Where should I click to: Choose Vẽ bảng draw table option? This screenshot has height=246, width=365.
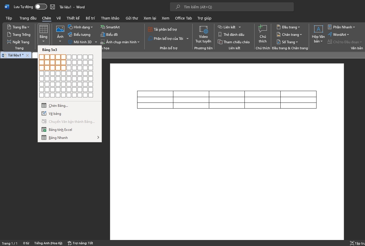(x=55, y=114)
